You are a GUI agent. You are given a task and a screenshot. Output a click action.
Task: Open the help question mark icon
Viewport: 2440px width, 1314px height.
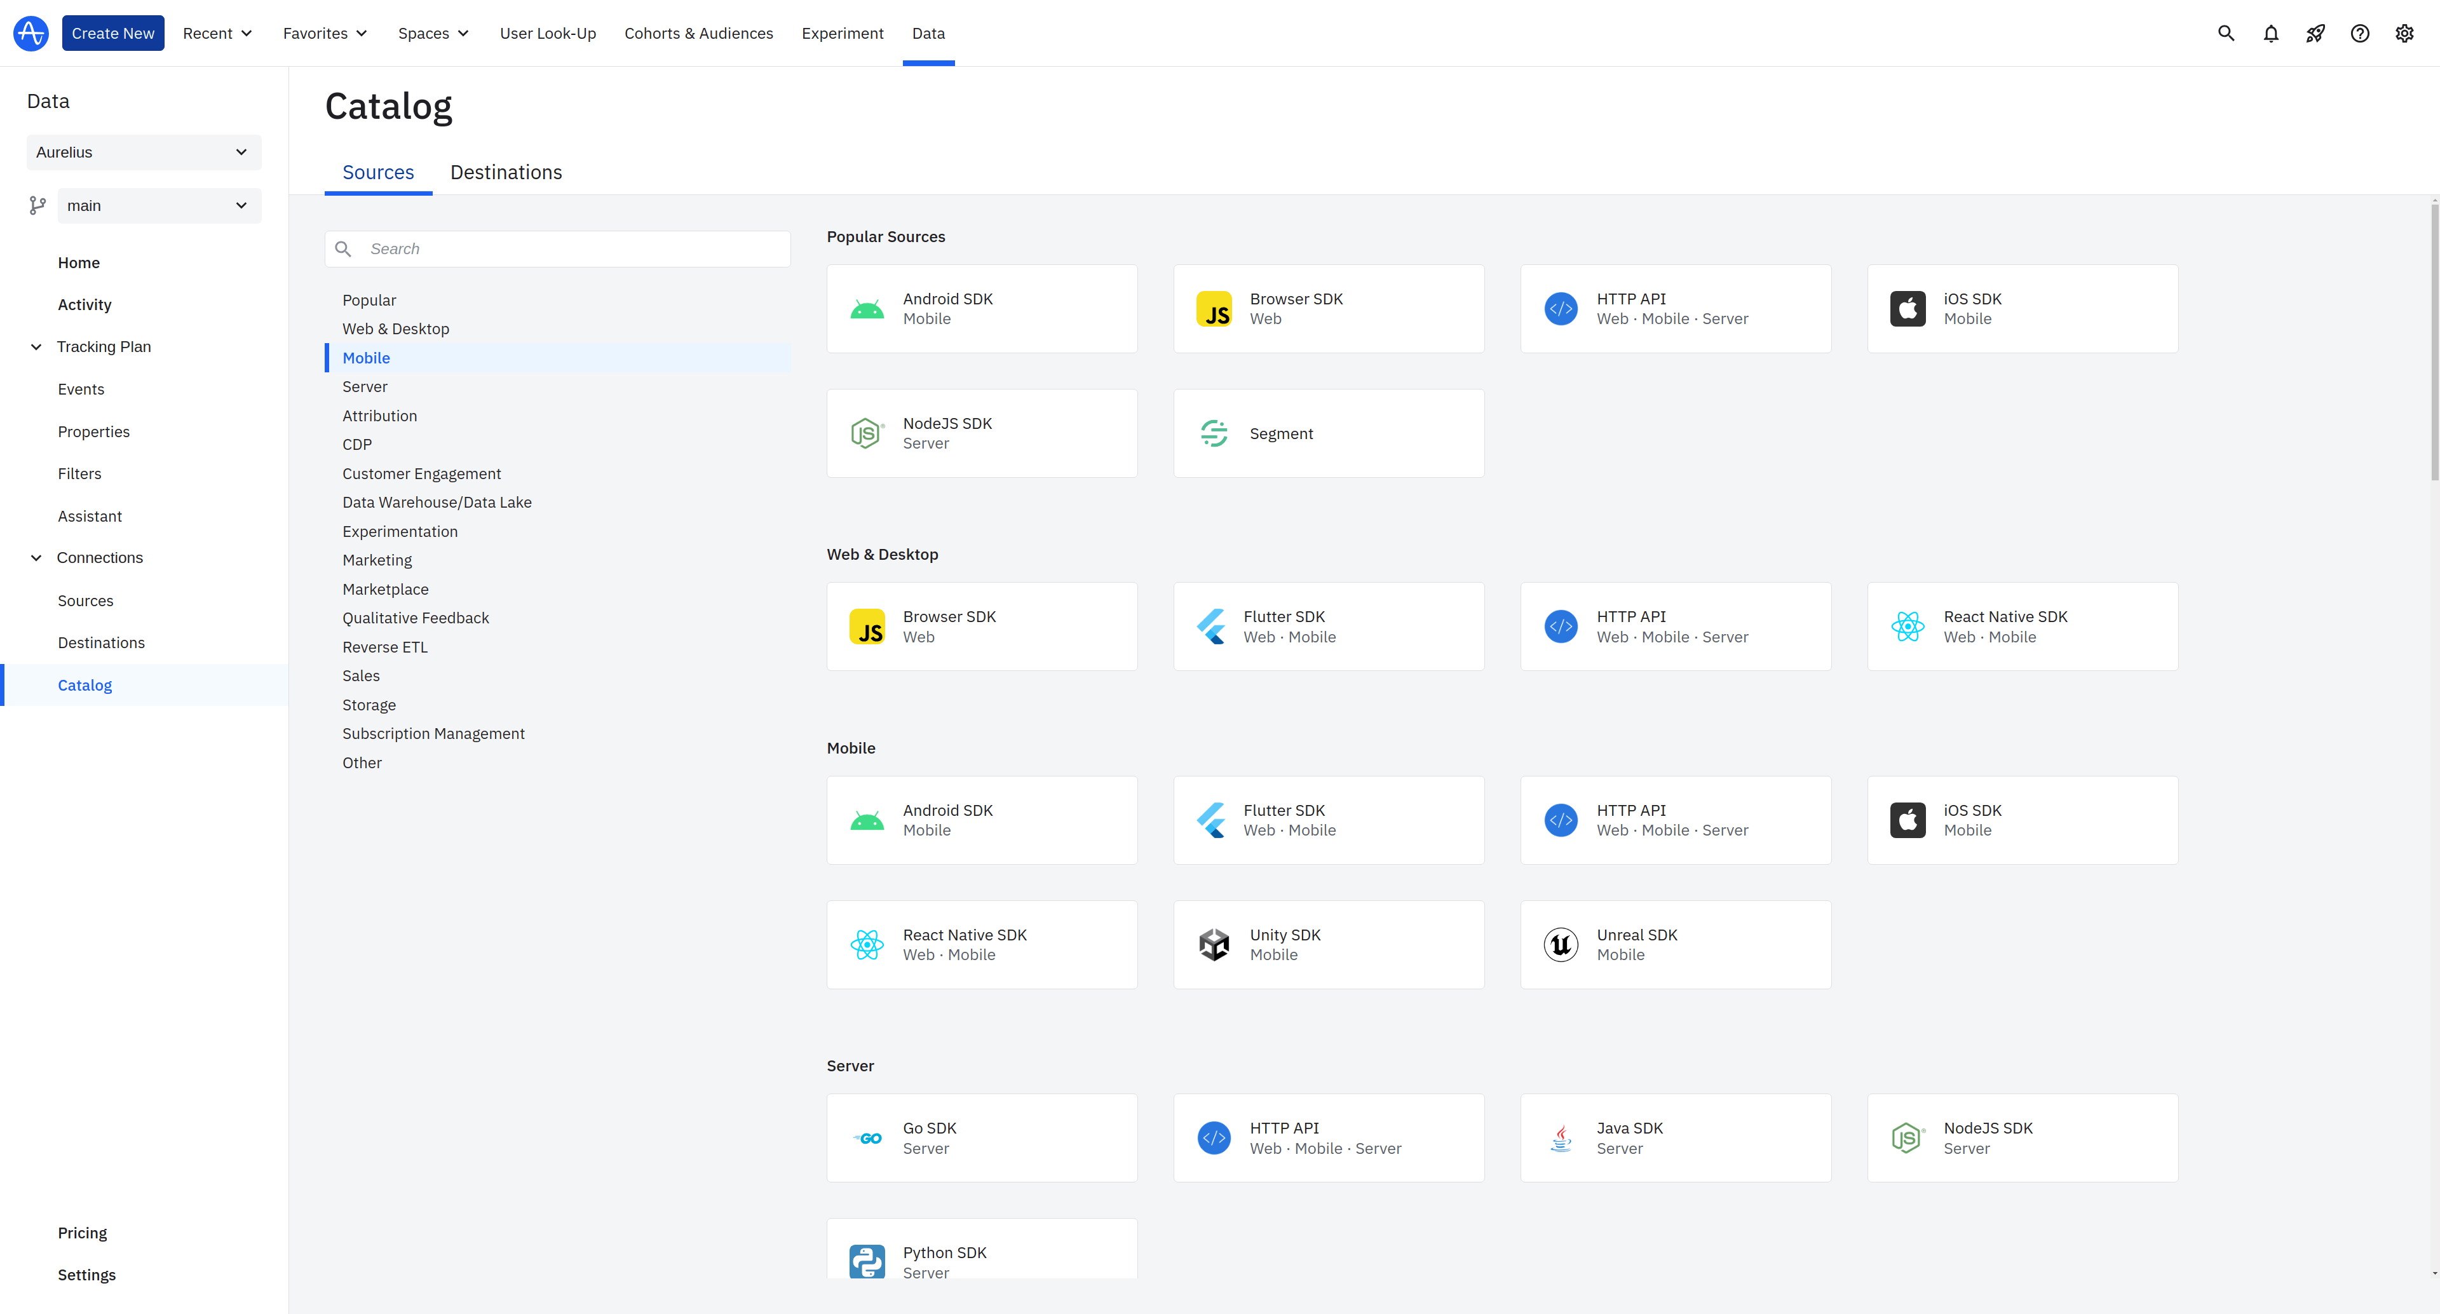(2359, 33)
